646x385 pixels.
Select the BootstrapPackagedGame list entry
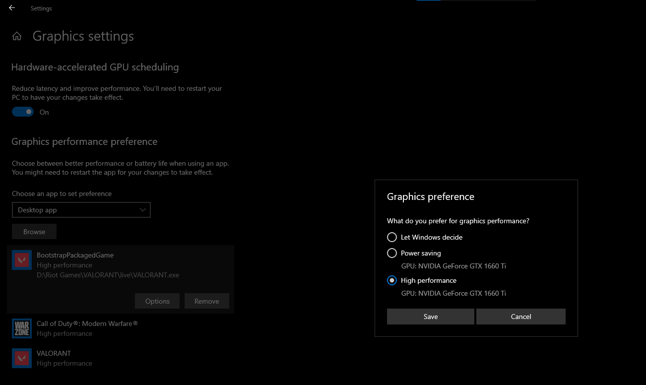[121, 279]
